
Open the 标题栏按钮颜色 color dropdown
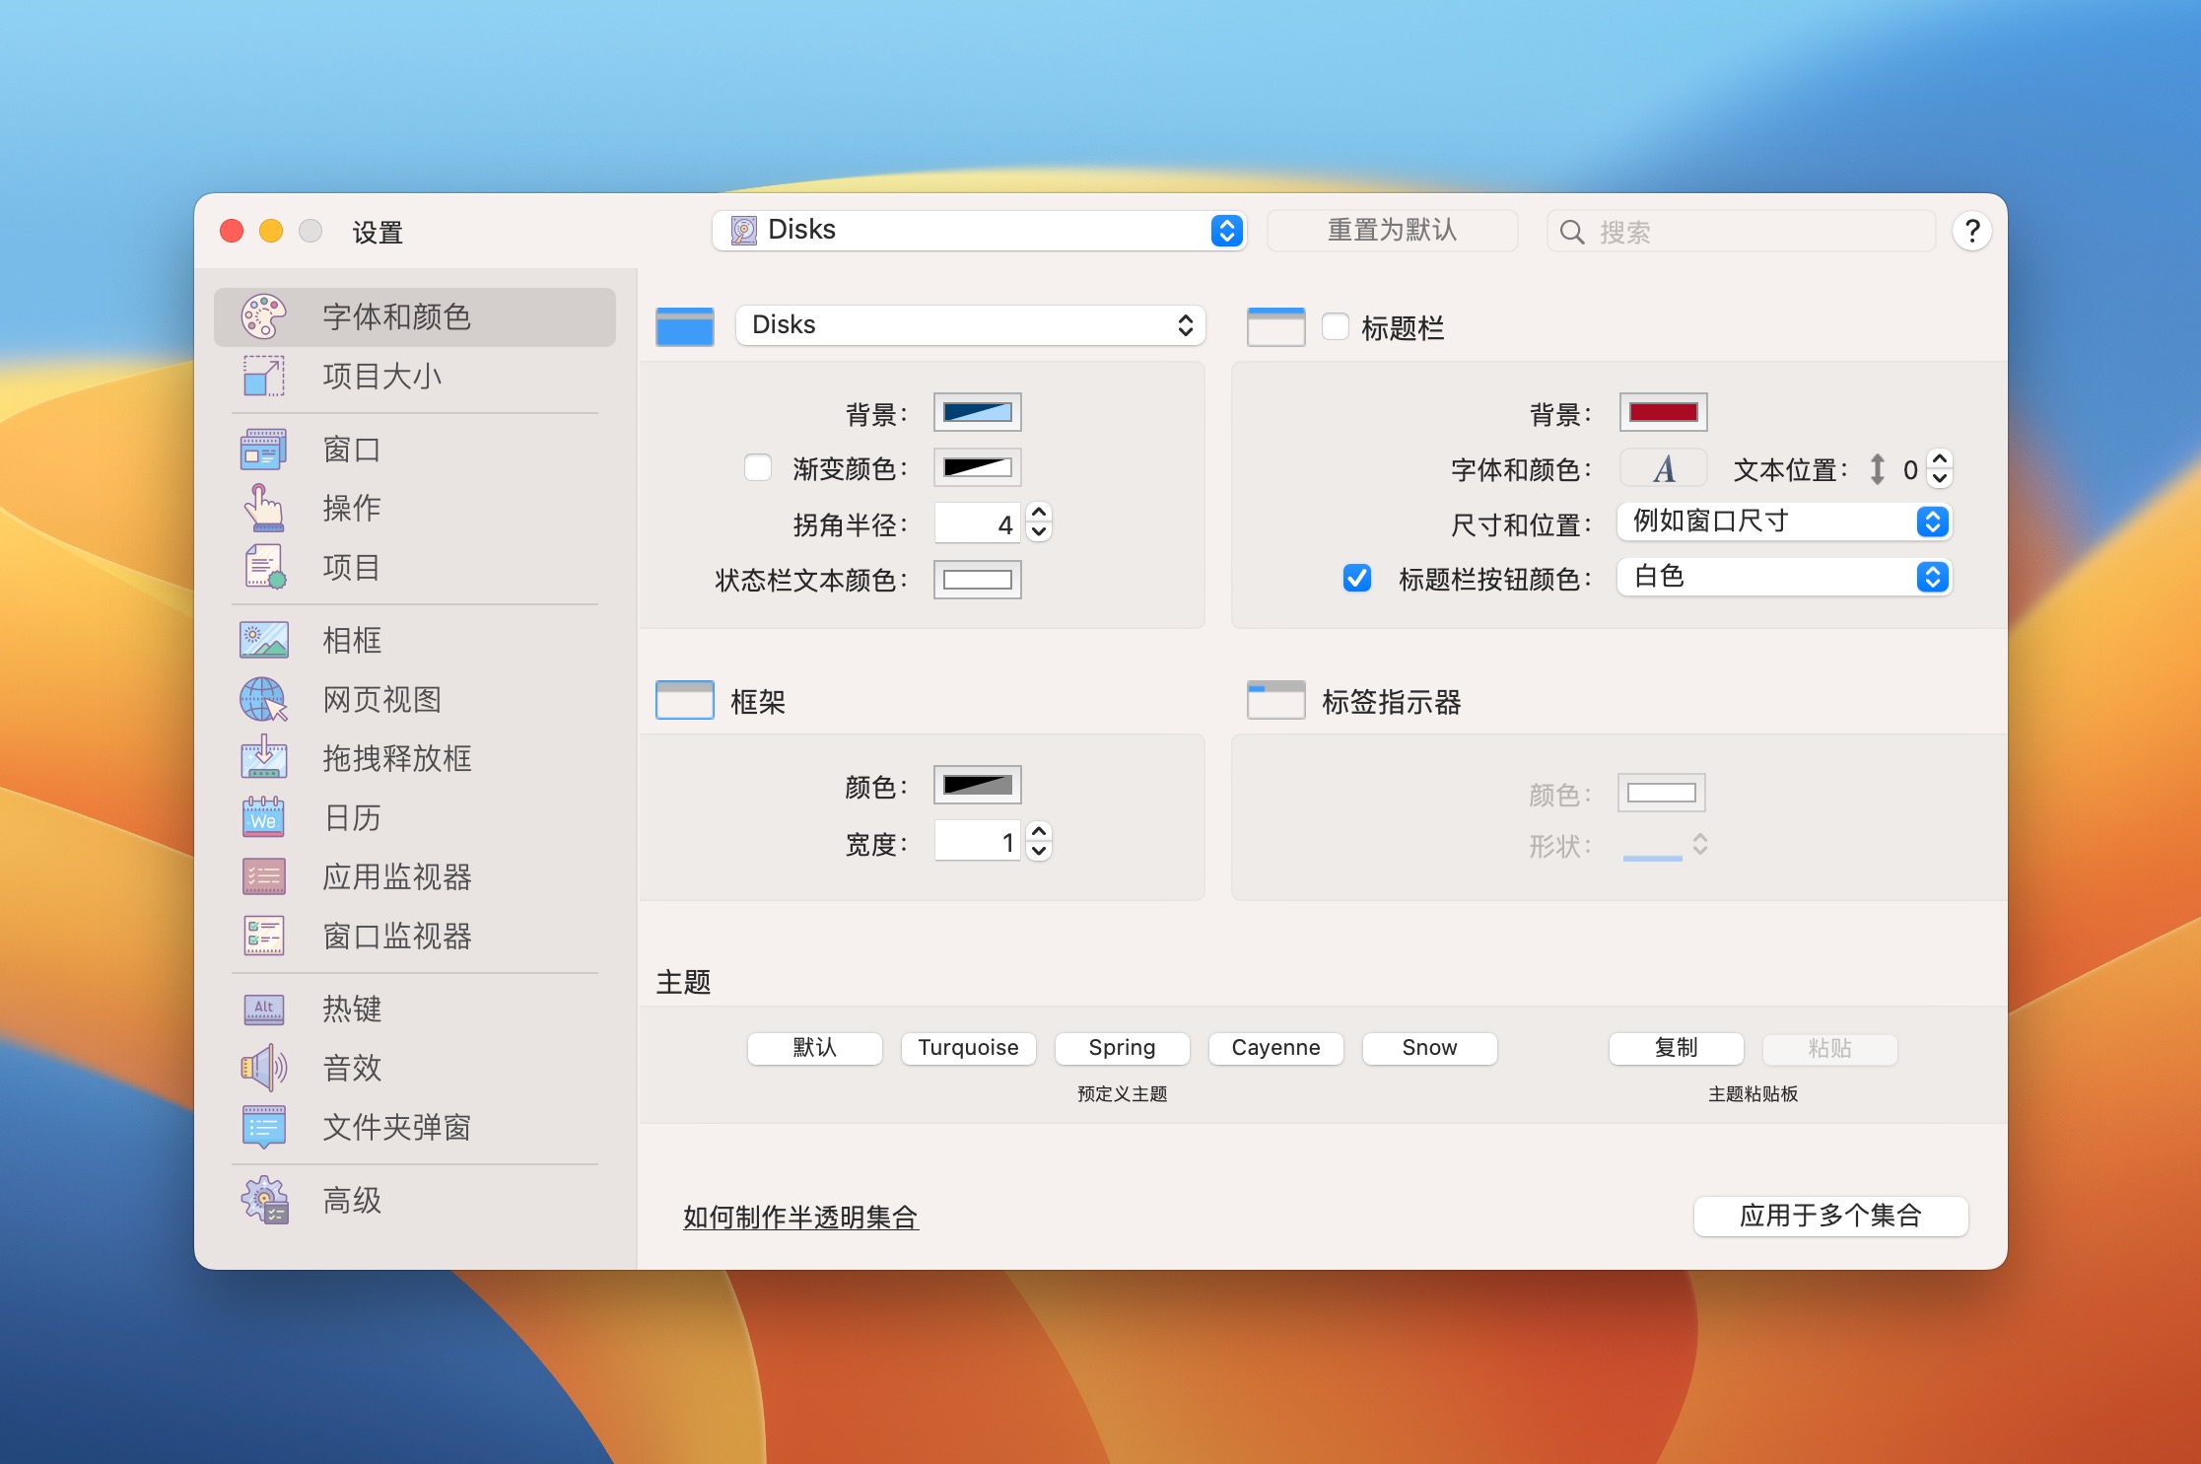[1784, 577]
